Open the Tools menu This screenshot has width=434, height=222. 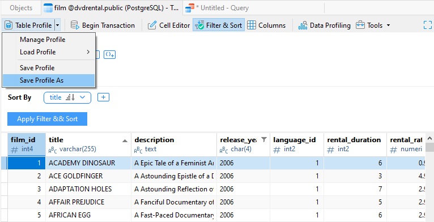pyautogui.click(x=373, y=25)
